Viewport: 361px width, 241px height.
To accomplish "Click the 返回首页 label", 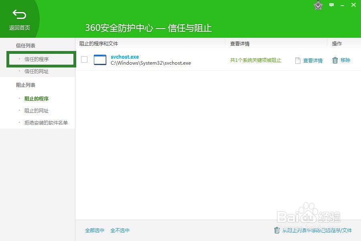I will pyautogui.click(x=20, y=28).
